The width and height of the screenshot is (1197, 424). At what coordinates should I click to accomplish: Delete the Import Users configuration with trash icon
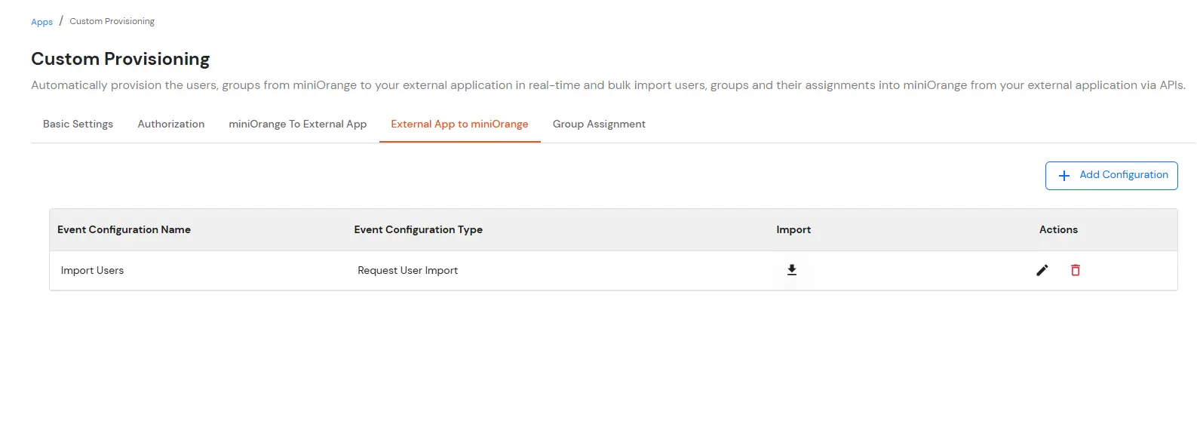pyautogui.click(x=1076, y=270)
